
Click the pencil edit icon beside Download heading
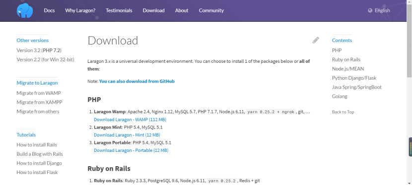tap(316, 40)
